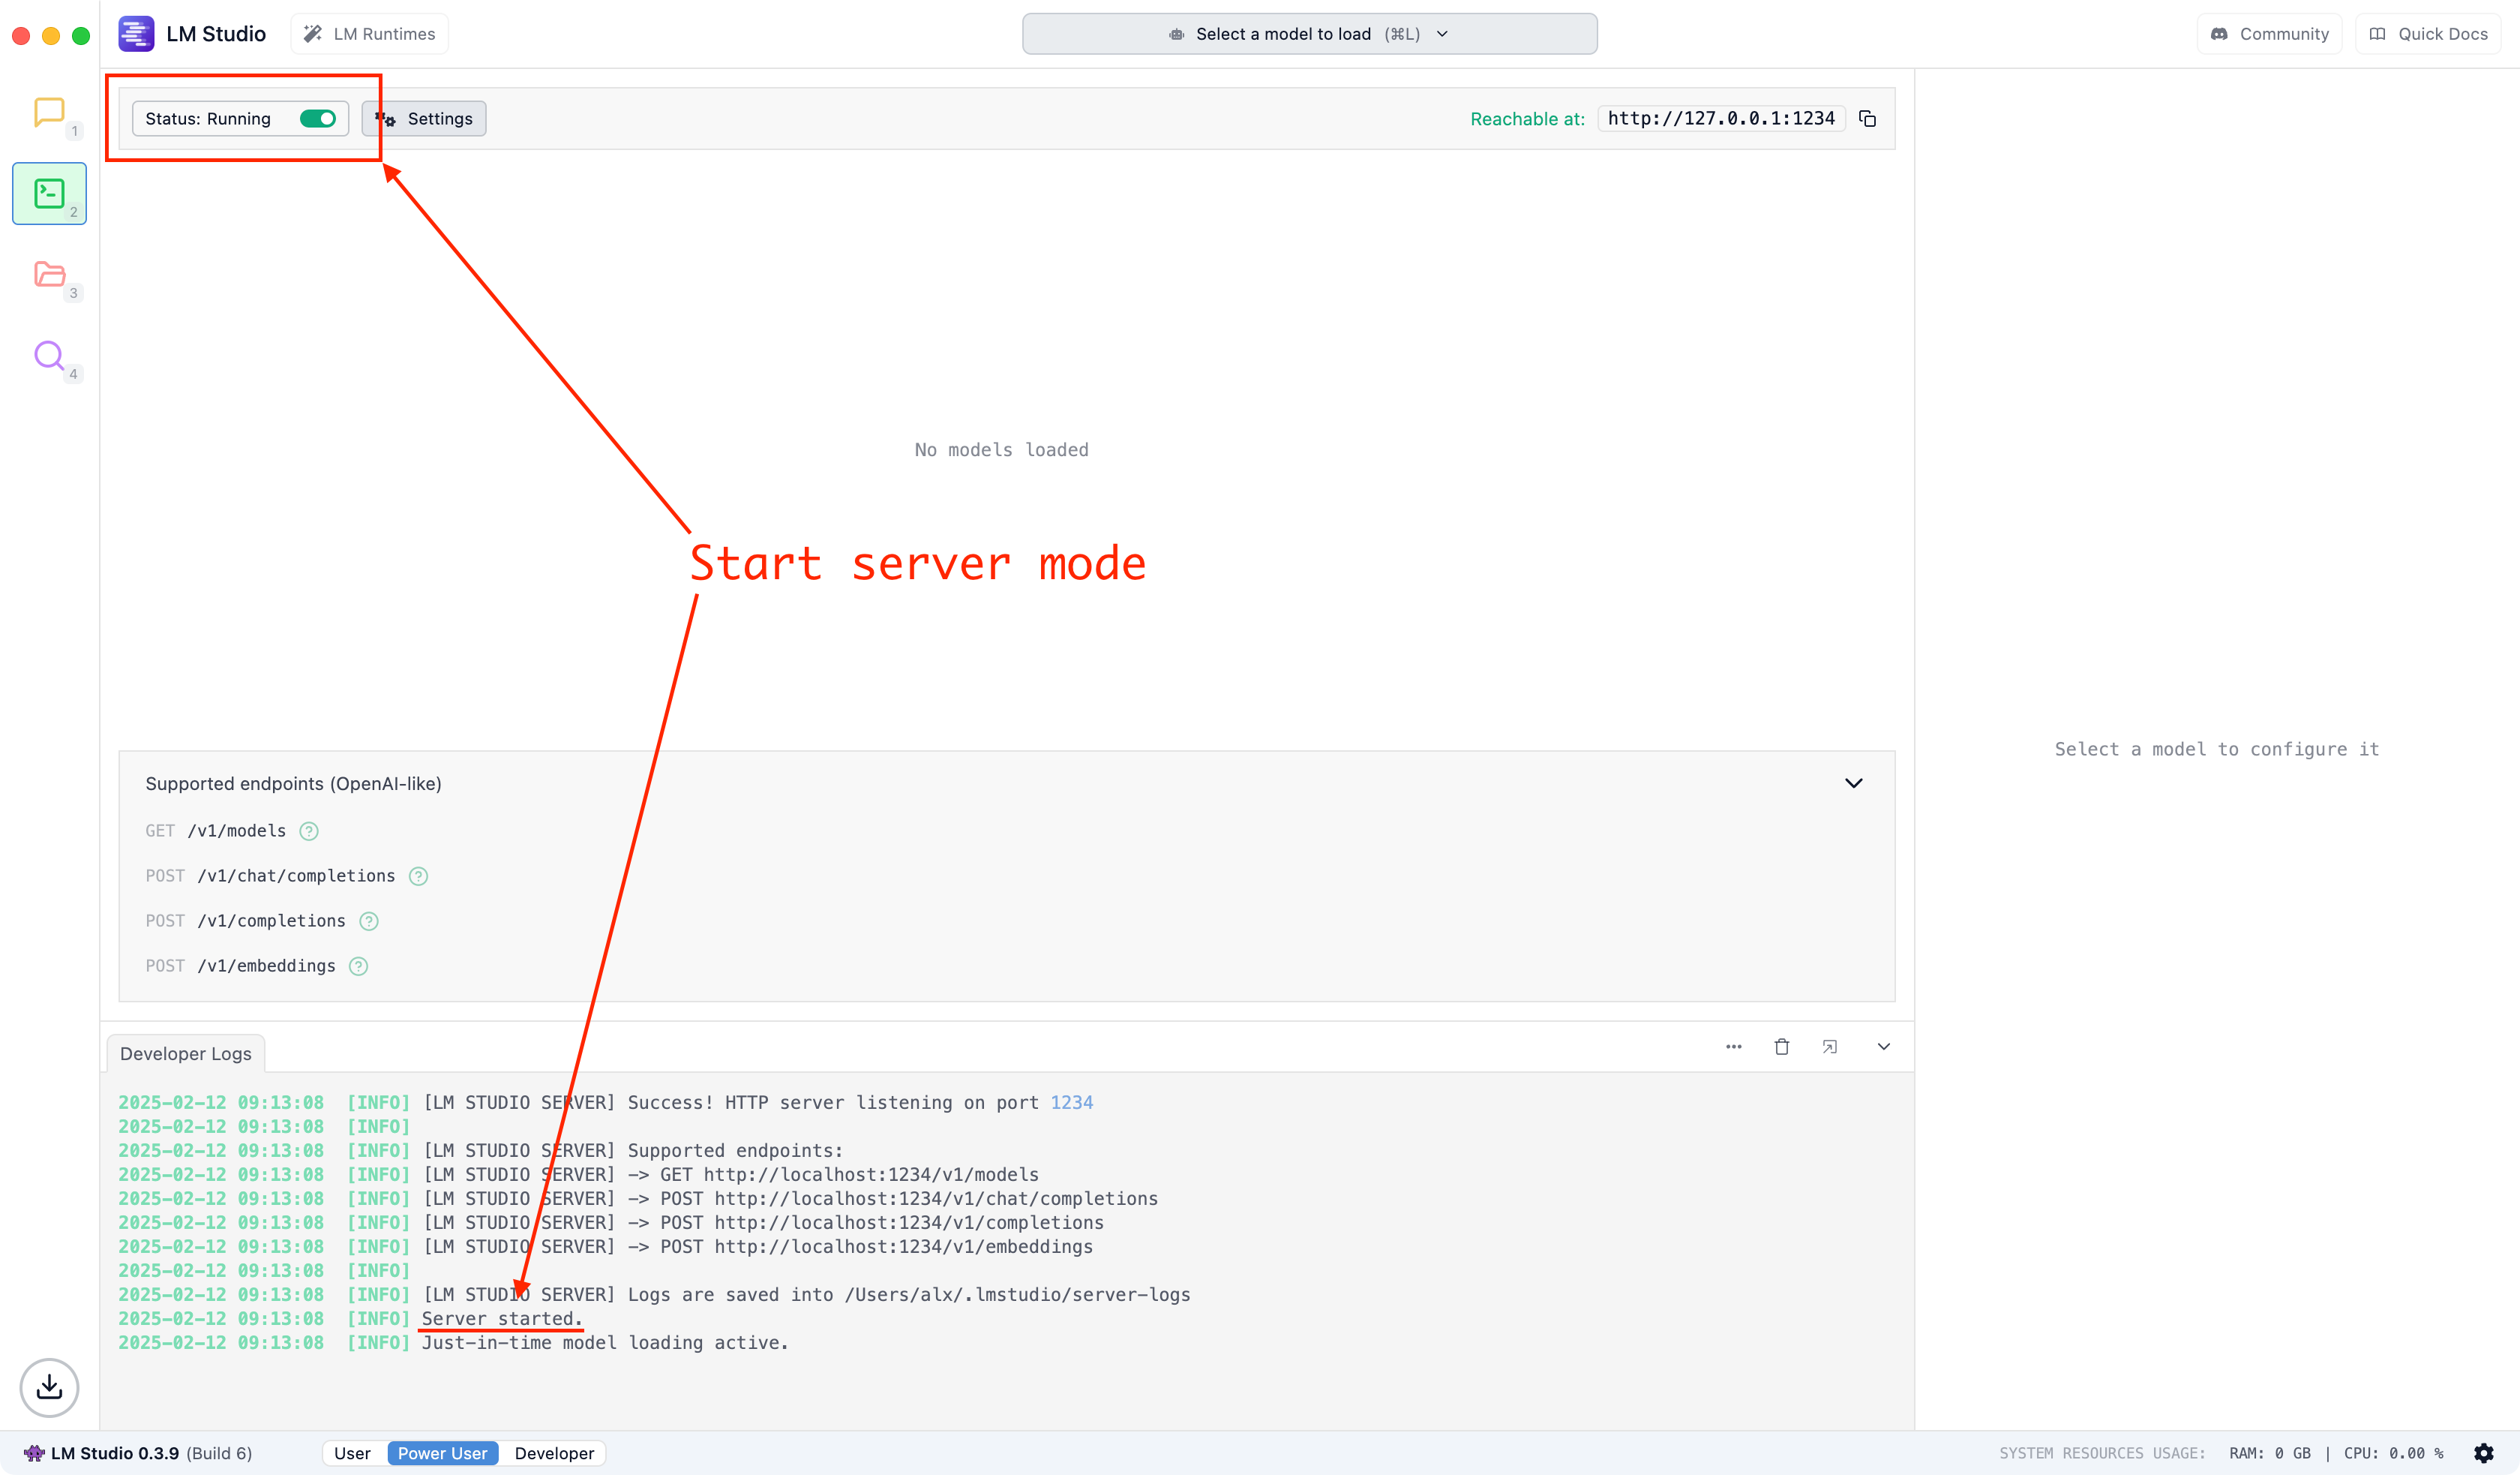Switch to Developer mode
The image size is (2520, 1475).
click(554, 1453)
